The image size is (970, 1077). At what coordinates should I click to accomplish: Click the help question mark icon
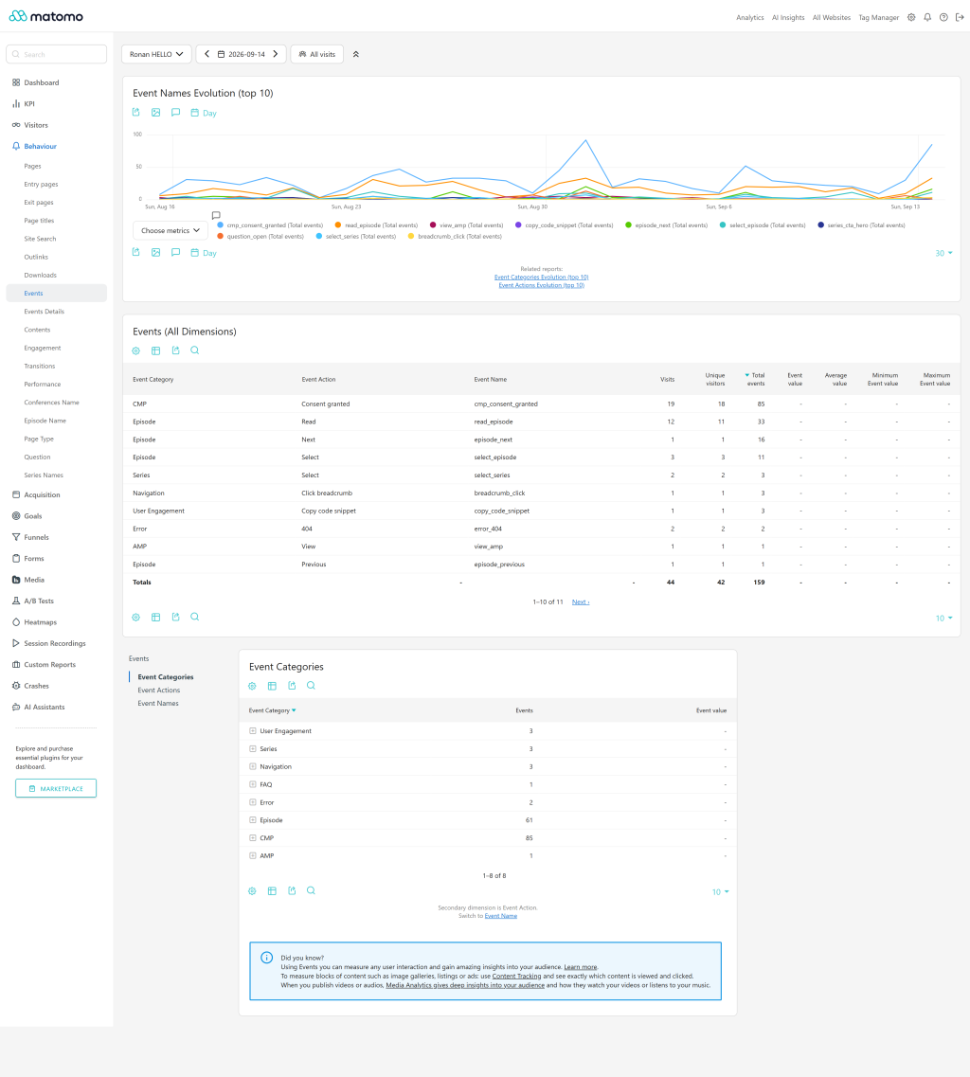click(x=943, y=17)
